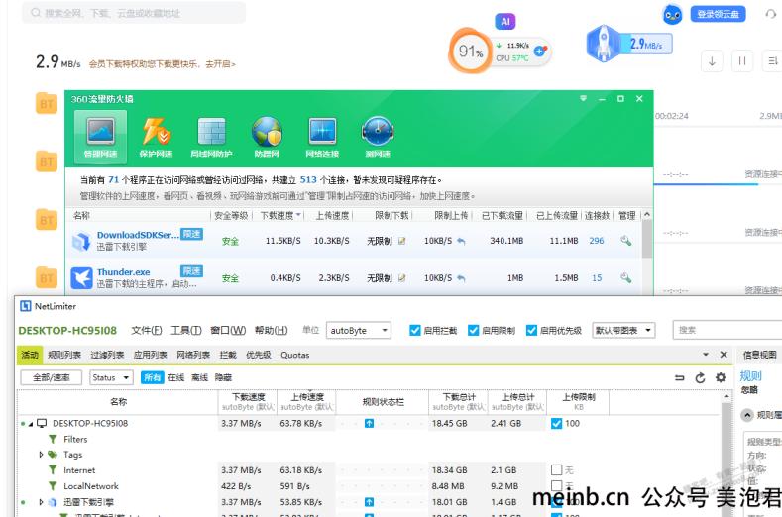Viewport: 782px width, 517px height.
Task: Enable upload limit checkbox on Internet row
Action: [x=557, y=469]
